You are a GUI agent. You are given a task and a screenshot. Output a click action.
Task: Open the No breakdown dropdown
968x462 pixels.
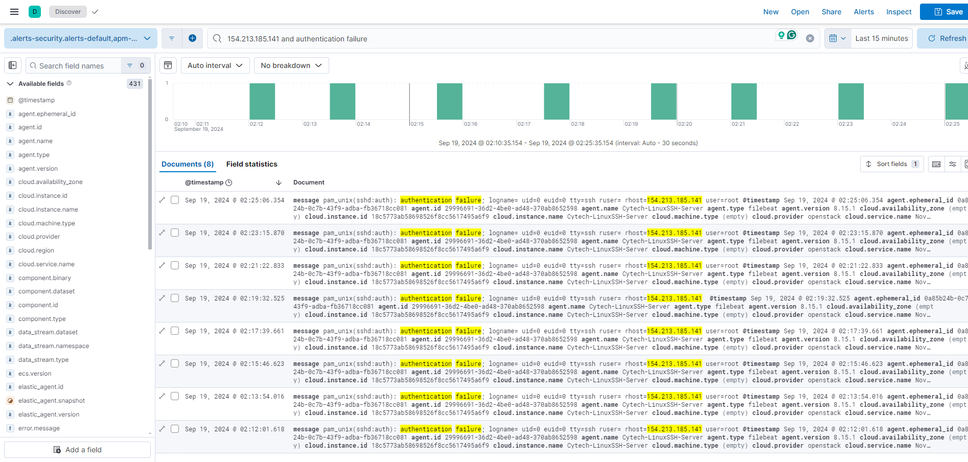coord(291,65)
